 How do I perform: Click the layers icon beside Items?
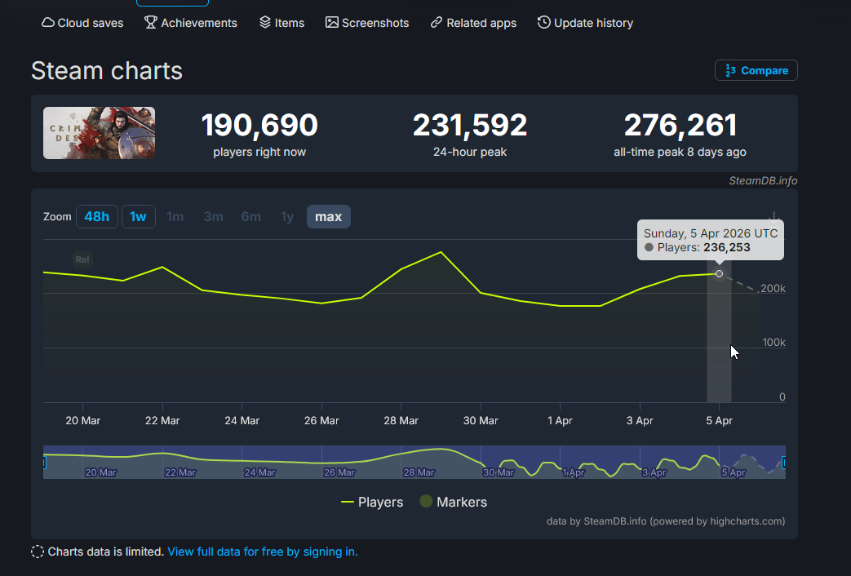click(x=265, y=22)
